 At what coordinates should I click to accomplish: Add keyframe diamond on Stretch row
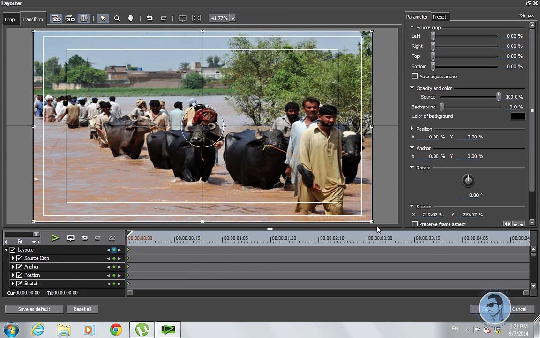(x=114, y=284)
